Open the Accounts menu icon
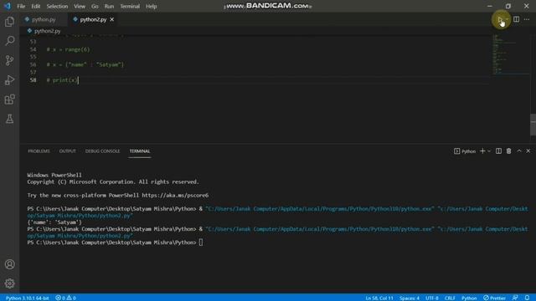This screenshot has width=536, height=301. pos(9,264)
